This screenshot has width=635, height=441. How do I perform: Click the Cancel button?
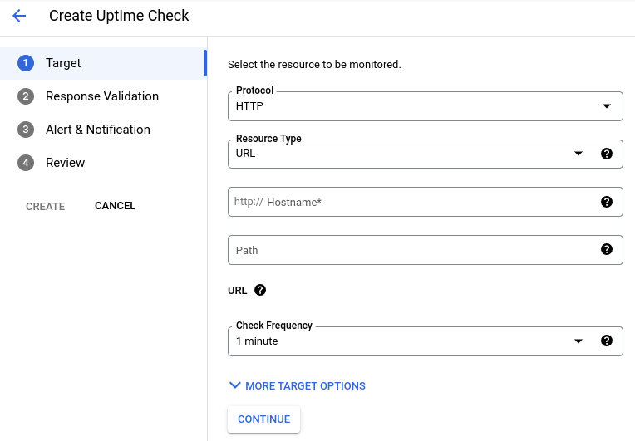[115, 206]
